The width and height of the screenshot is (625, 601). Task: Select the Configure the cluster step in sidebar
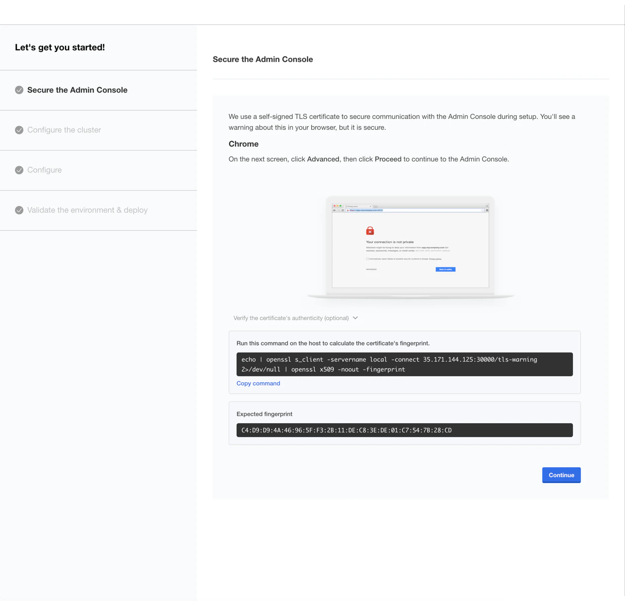coord(64,130)
